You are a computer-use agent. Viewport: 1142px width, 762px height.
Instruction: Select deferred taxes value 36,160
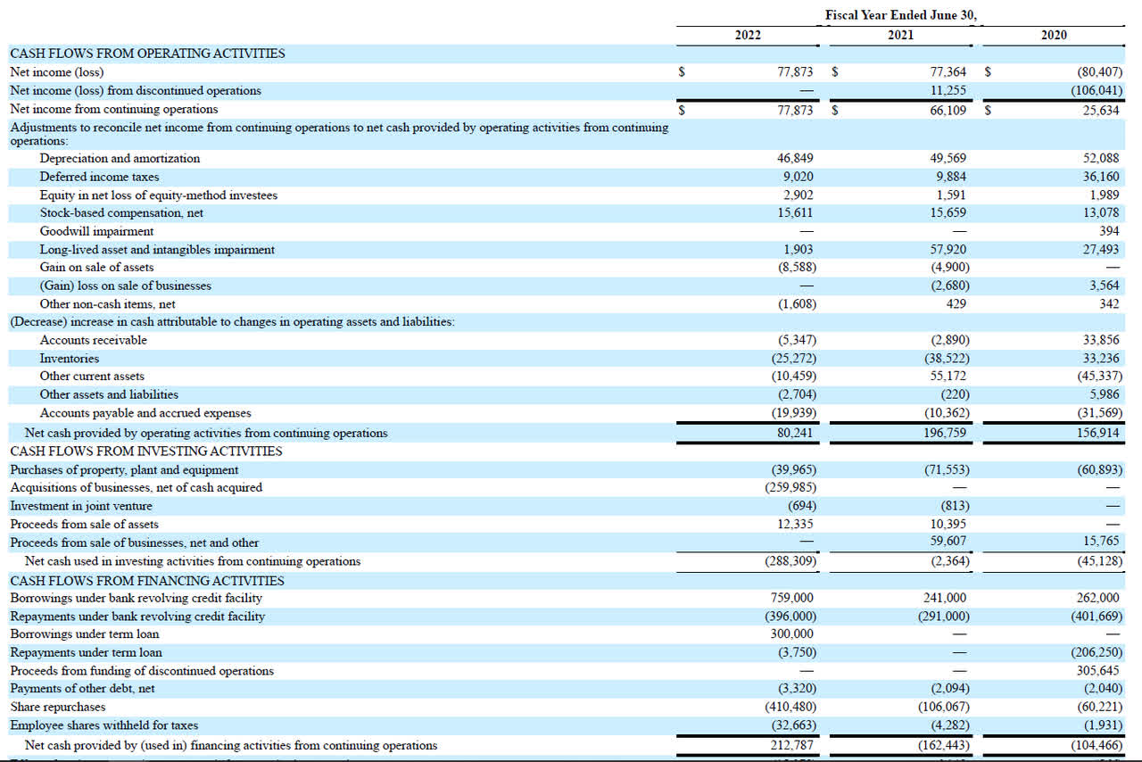(1101, 177)
